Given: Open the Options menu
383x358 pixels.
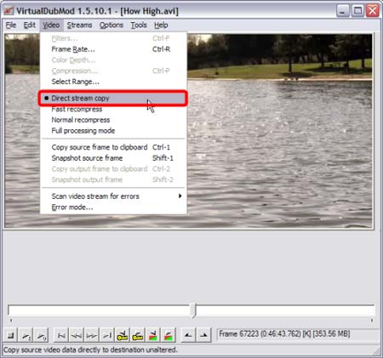Looking at the screenshot, I should pyautogui.click(x=111, y=26).
